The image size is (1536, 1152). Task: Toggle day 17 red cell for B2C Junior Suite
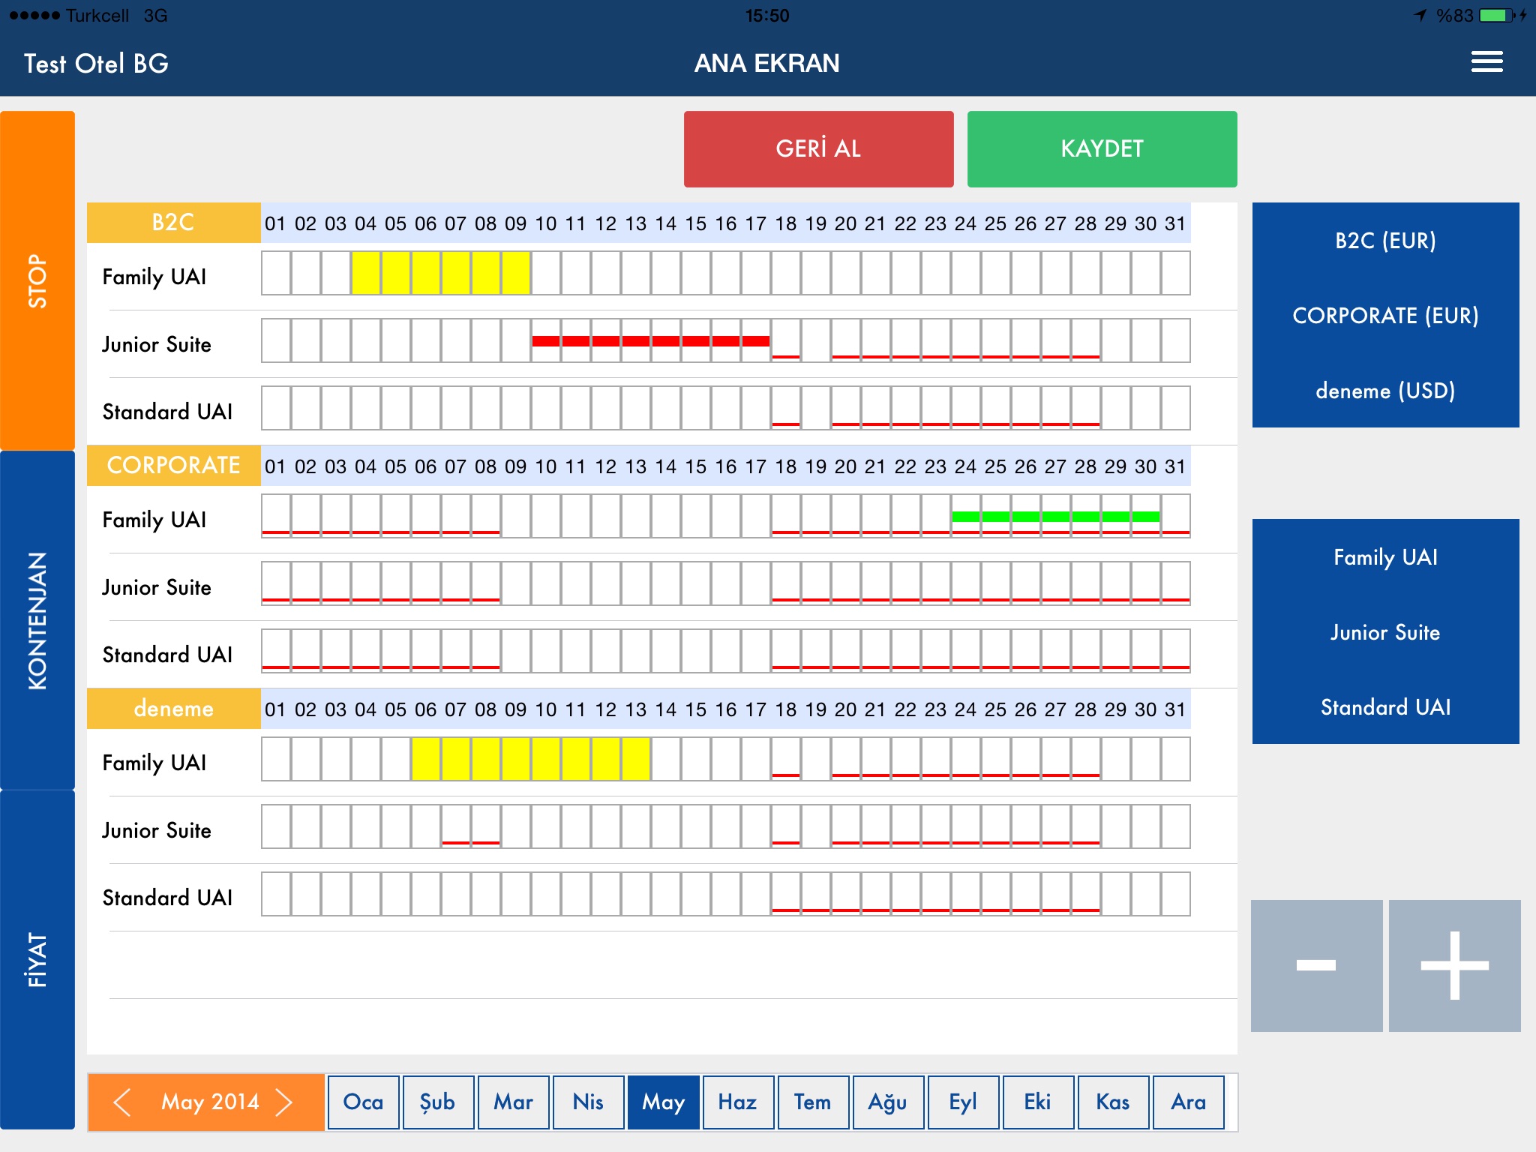pos(756,340)
